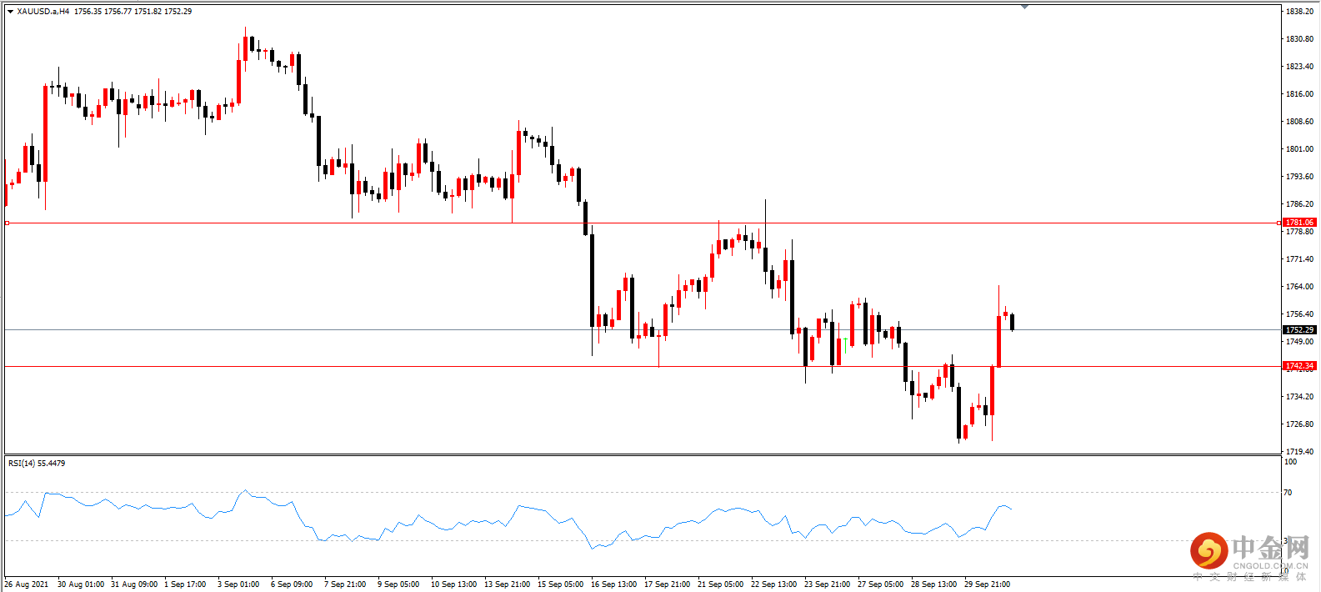Click the 21 Sep 05:00 time label
This screenshot has height=592, width=1321.
tap(720, 584)
